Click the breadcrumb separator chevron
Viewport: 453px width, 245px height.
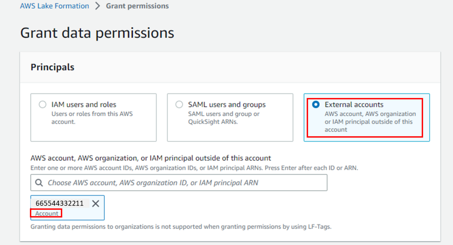[97, 6]
